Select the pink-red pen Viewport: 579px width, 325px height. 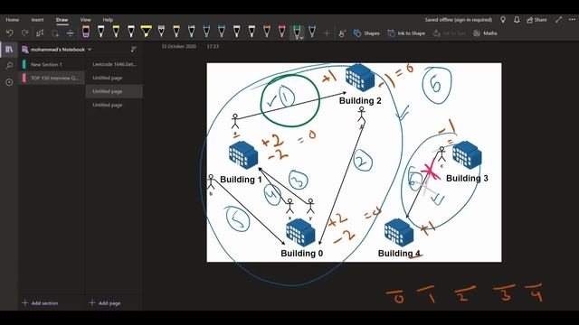[x=281, y=32]
